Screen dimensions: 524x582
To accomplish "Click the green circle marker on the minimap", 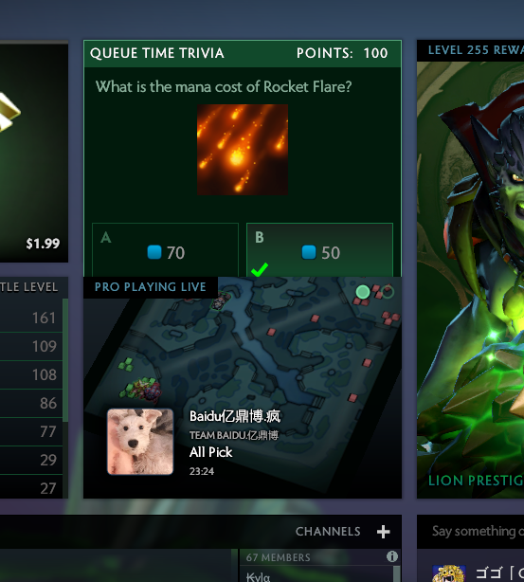I will (x=363, y=292).
